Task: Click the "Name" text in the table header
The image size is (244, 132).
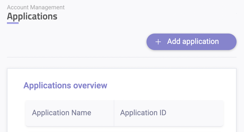Action: click(x=81, y=113)
